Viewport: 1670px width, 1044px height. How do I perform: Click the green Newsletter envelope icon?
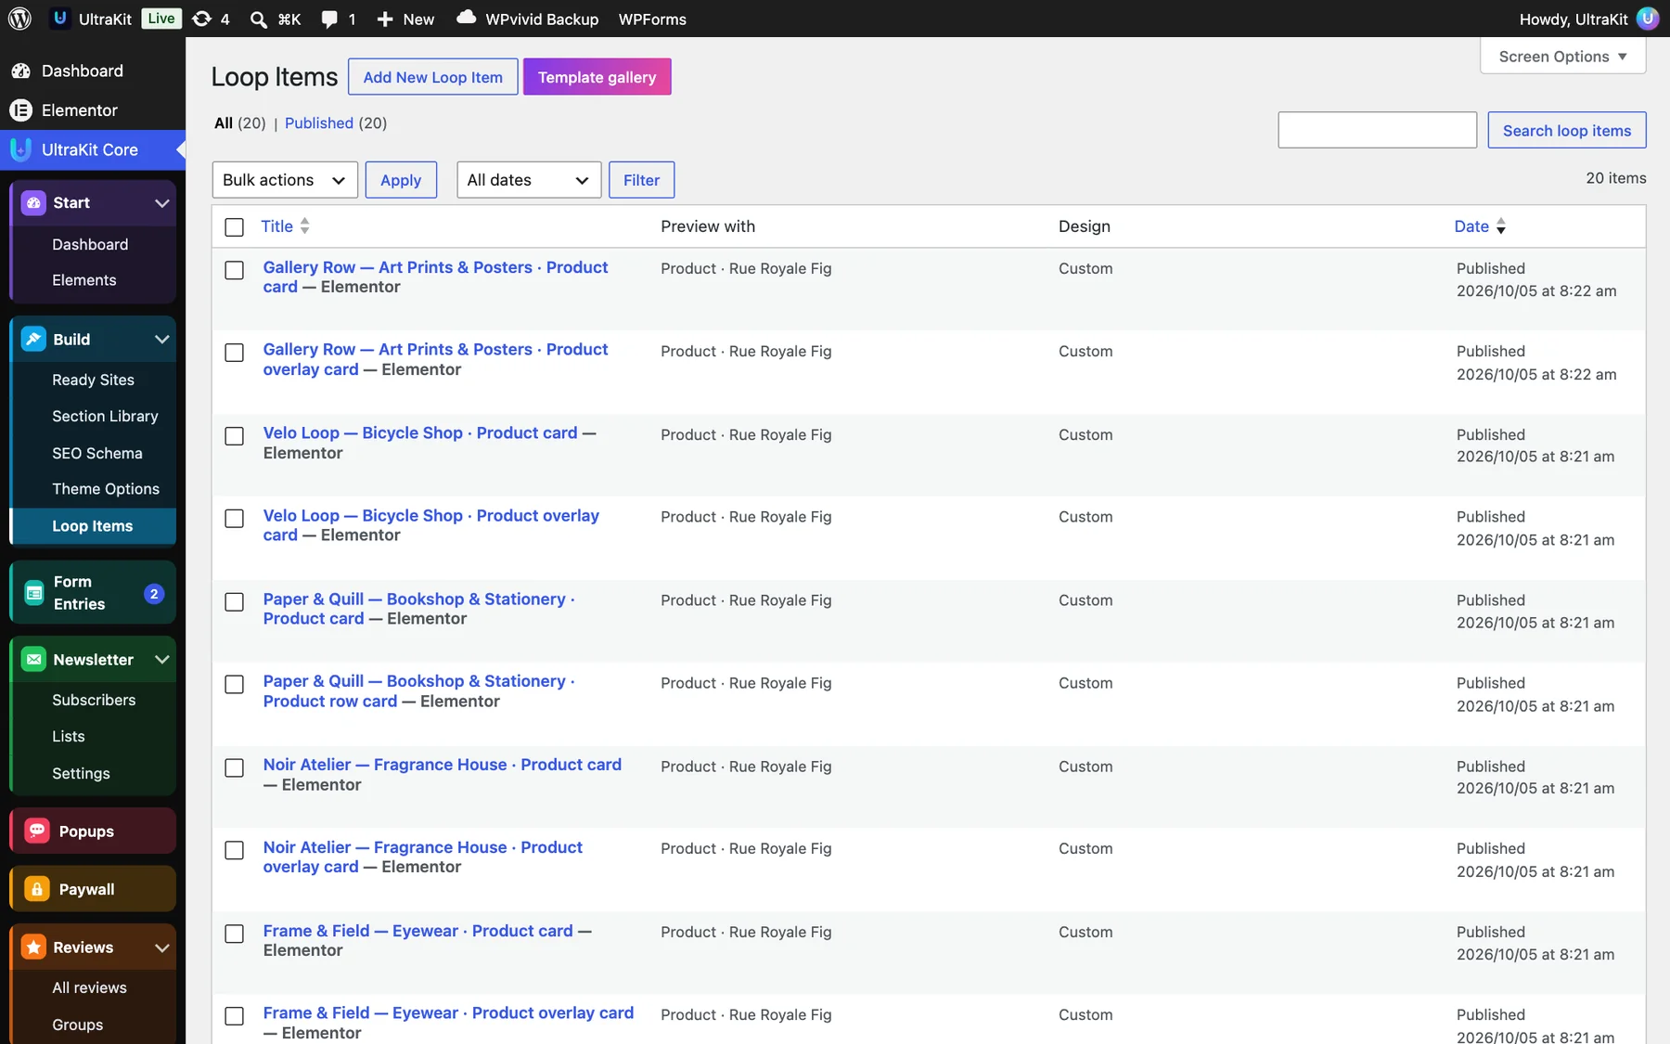[x=33, y=660]
